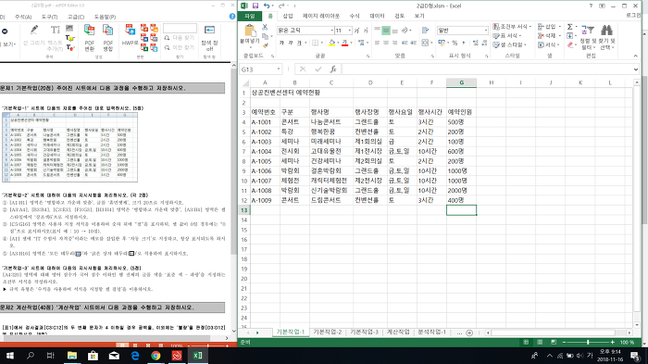Toggle italic formatting in Excel
648x364 pixels.
(291, 43)
